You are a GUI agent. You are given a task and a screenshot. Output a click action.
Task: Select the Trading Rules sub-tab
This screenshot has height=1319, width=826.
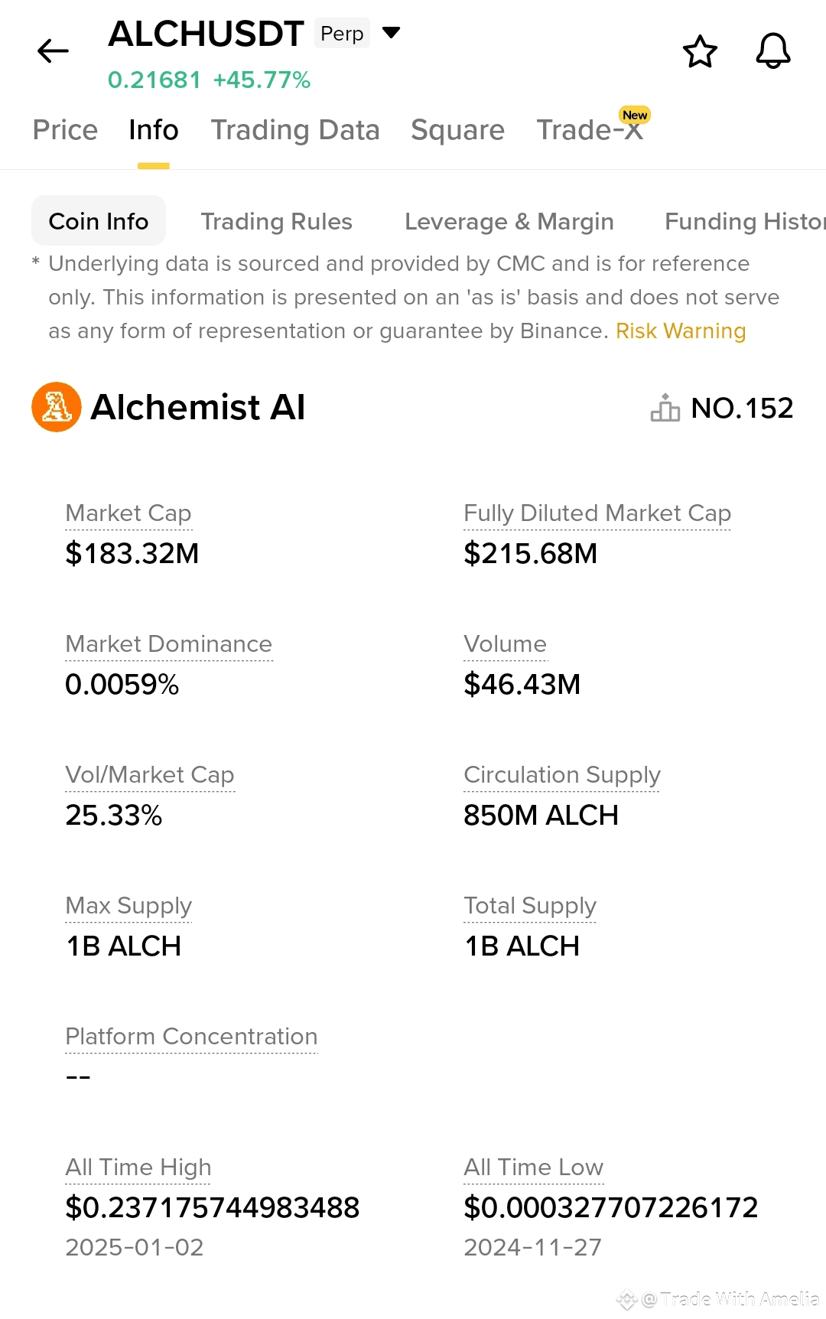(276, 221)
